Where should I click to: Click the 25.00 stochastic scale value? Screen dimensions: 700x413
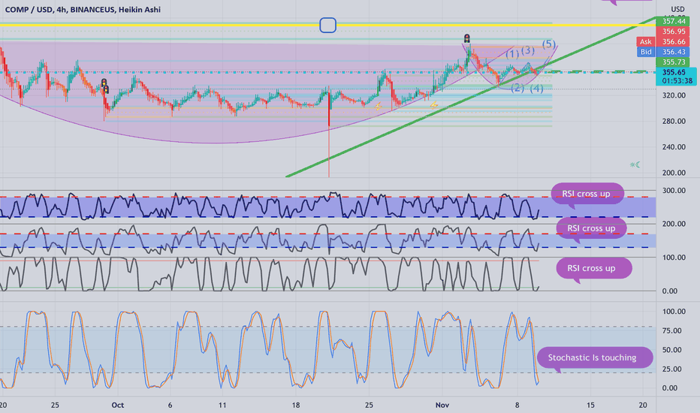click(x=671, y=369)
